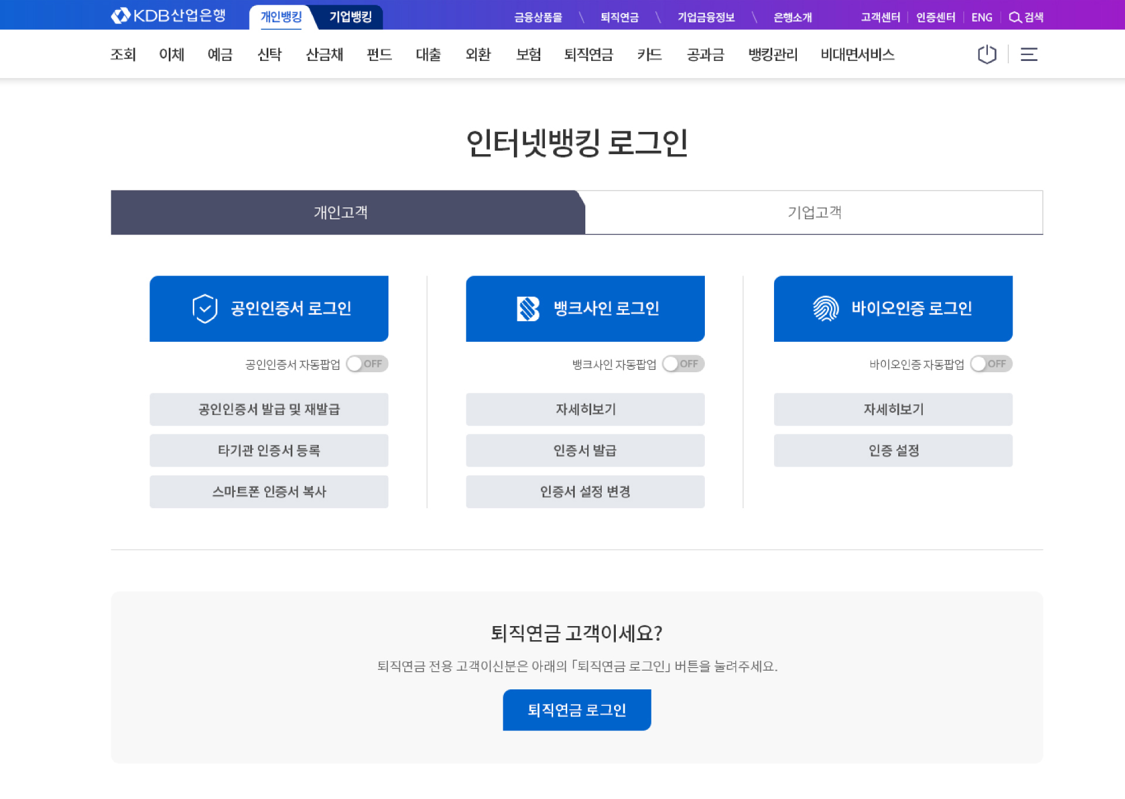This screenshot has height=799, width=1125.
Task: Click 인증 설정 button
Action: coord(893,450)
